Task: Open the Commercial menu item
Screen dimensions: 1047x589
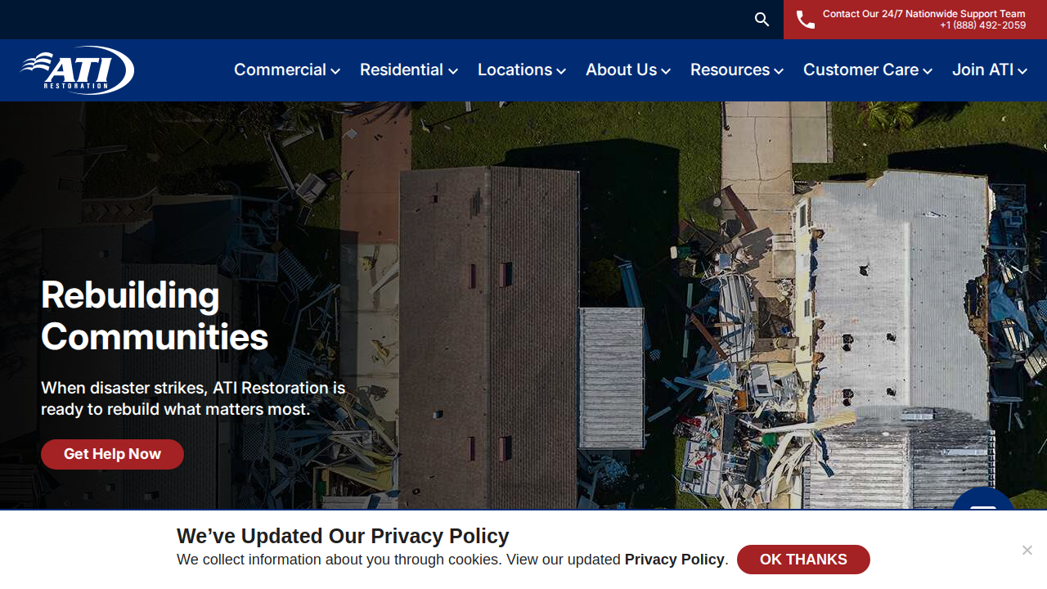Action: [280, 70]
